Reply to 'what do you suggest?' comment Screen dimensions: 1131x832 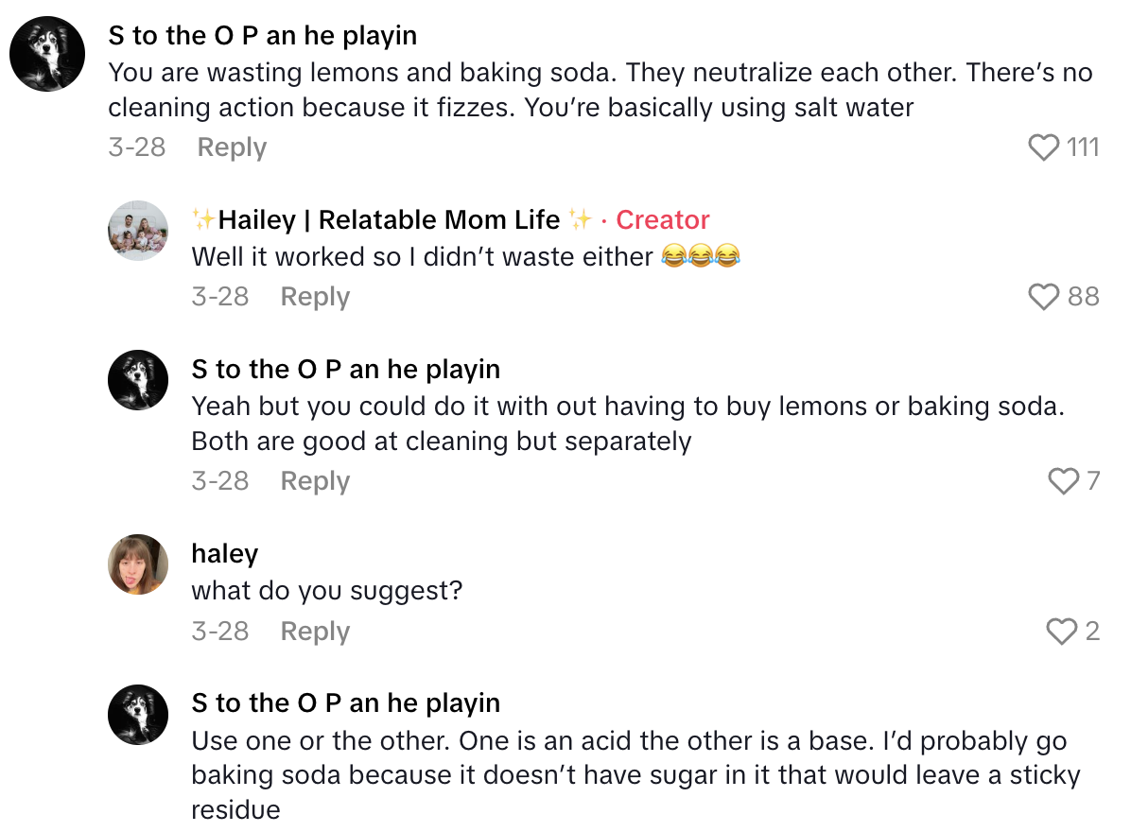(315, 631)
